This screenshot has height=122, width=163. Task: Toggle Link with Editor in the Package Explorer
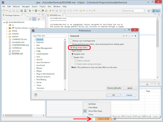(34, 19)
